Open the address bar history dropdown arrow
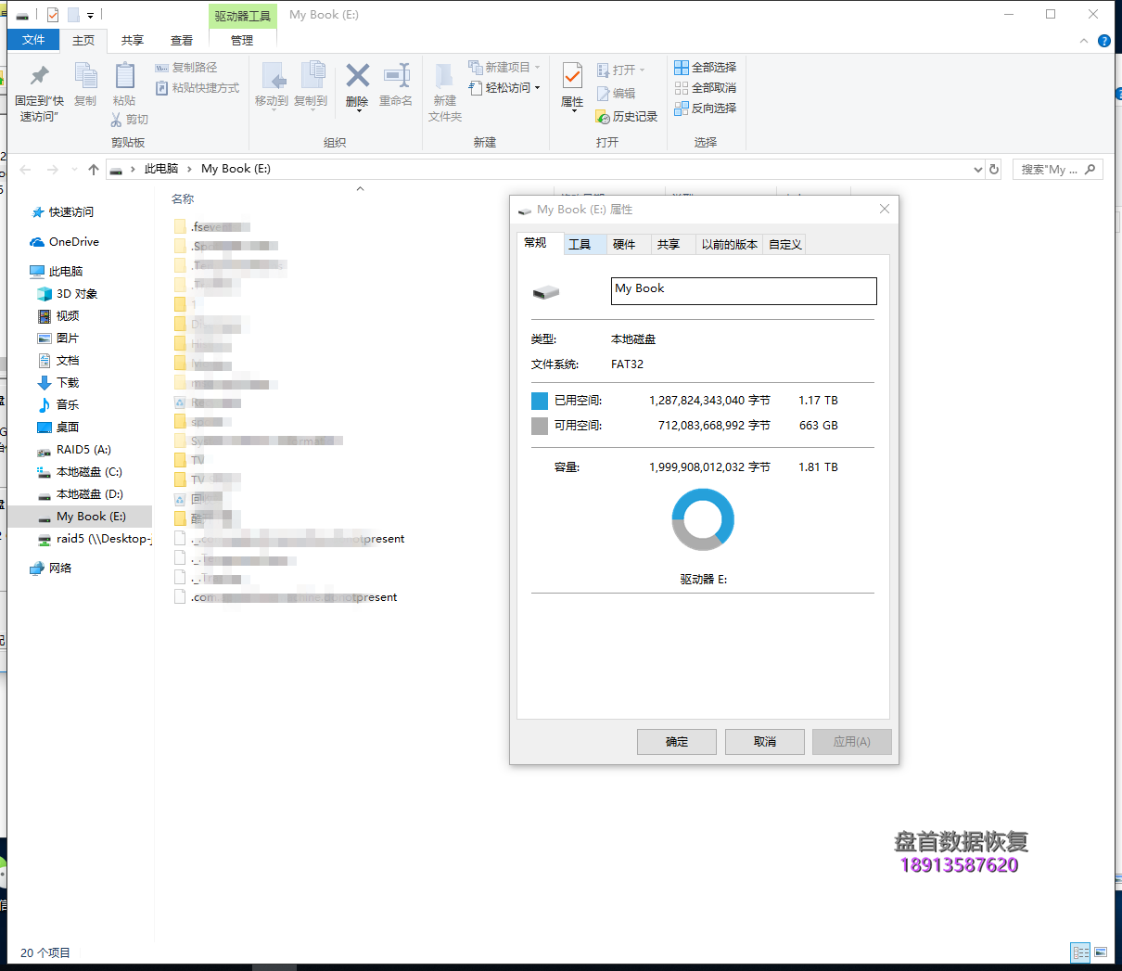Screen dimensions: 1122x971 977,169
